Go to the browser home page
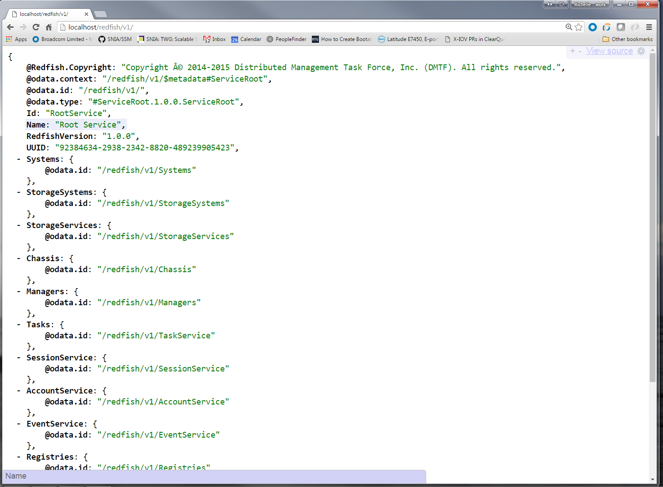The height and width of the screenshot is (487, 663). [x=49, y=27]
